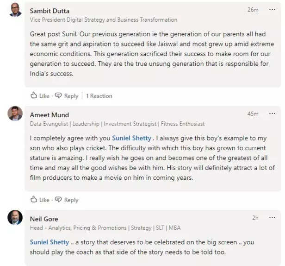This screenshot has height=266, width=285.
Task: View the 1 Reaction on Sambit's comment
Action: [x=99, y=96]
